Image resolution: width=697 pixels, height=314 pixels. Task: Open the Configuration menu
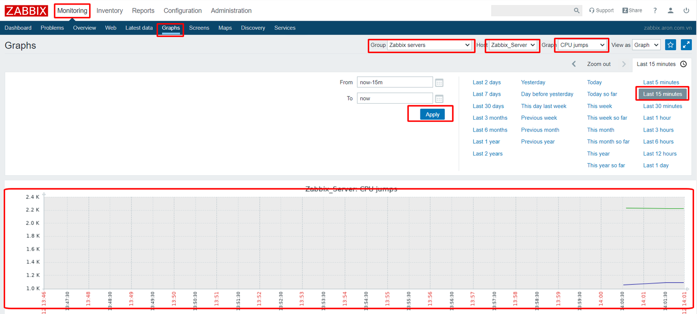click(x=182, y=11)
